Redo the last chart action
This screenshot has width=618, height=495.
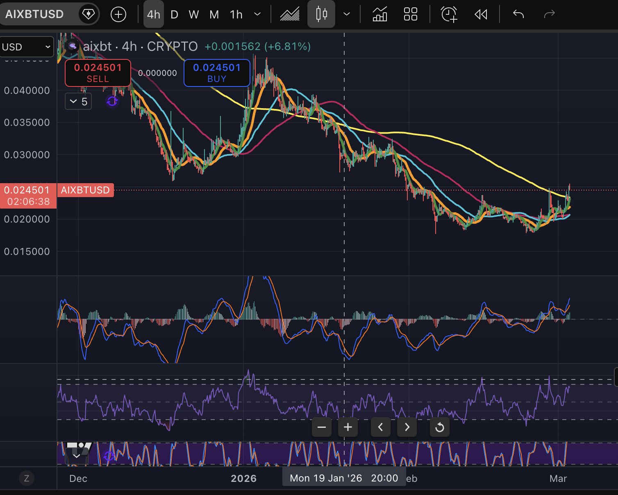549,15
